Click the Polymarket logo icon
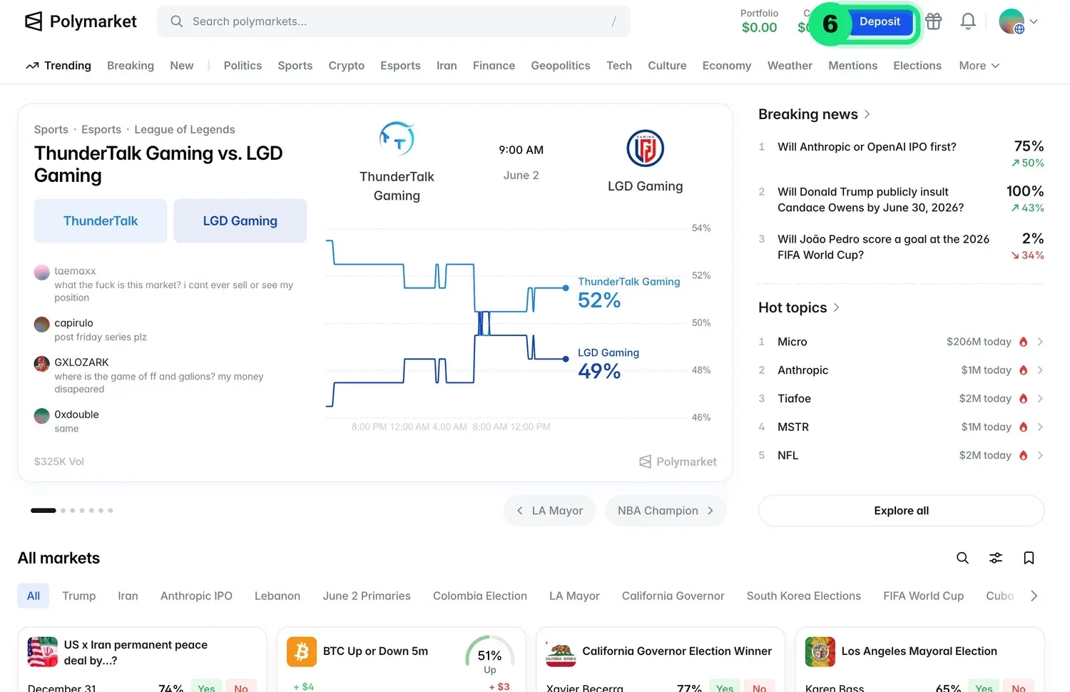This screenshot has width=1070, height=692. pos(34,21)
